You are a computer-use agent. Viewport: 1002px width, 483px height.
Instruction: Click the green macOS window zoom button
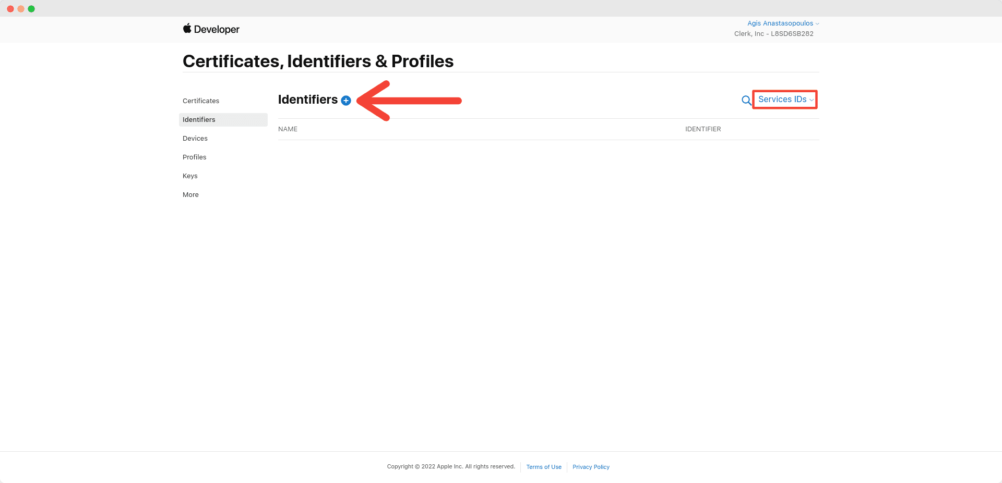click(31, 9)
